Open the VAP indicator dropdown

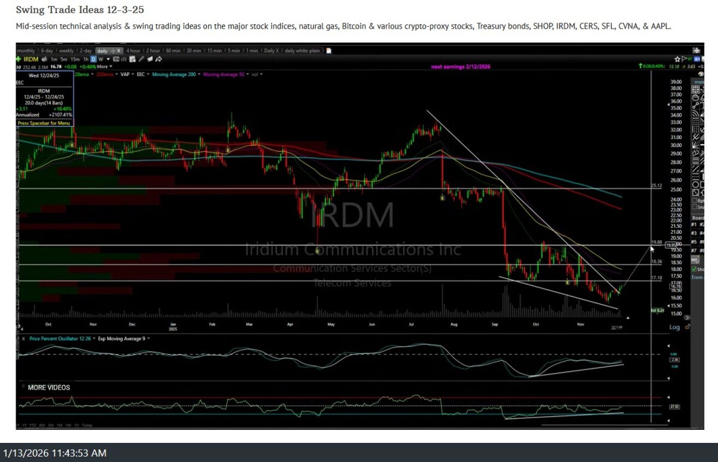point(126,74)
